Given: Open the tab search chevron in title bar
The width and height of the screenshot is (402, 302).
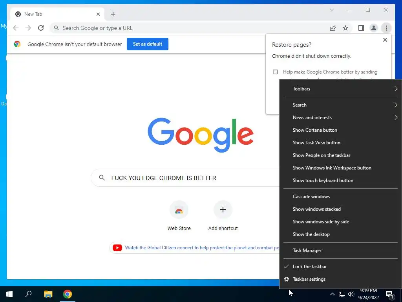Looking at the screenshot, I should [x=331, y=10].
